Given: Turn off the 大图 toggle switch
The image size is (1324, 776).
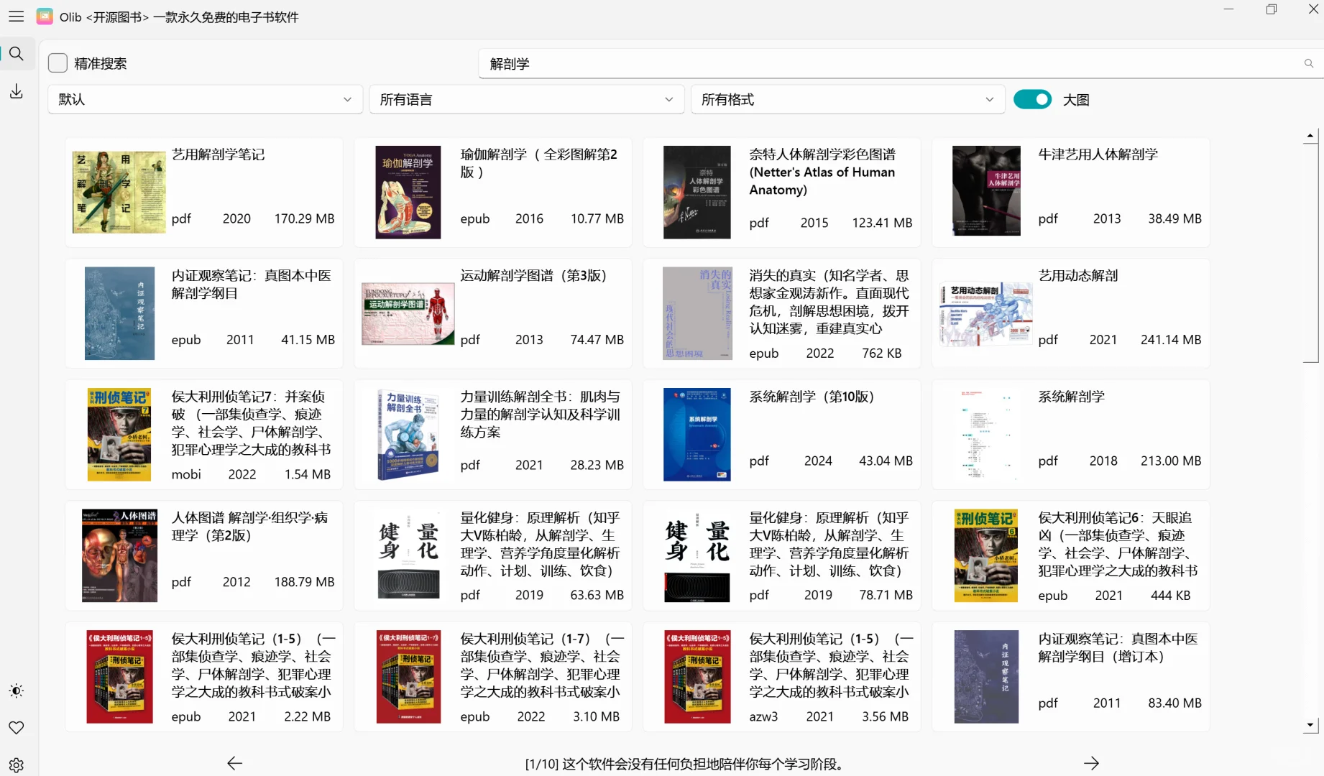Looking at the screenshot, I should click(x=1032, y=99).
